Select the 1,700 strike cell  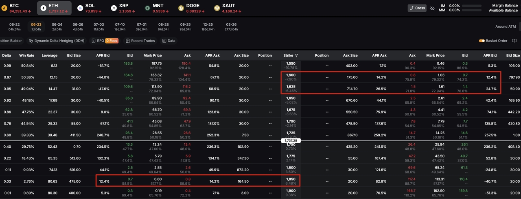[291, 123]
